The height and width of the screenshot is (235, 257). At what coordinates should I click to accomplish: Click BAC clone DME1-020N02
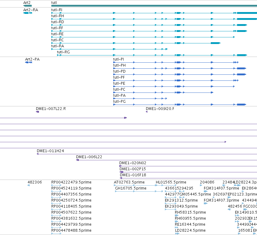coord(188,166)
